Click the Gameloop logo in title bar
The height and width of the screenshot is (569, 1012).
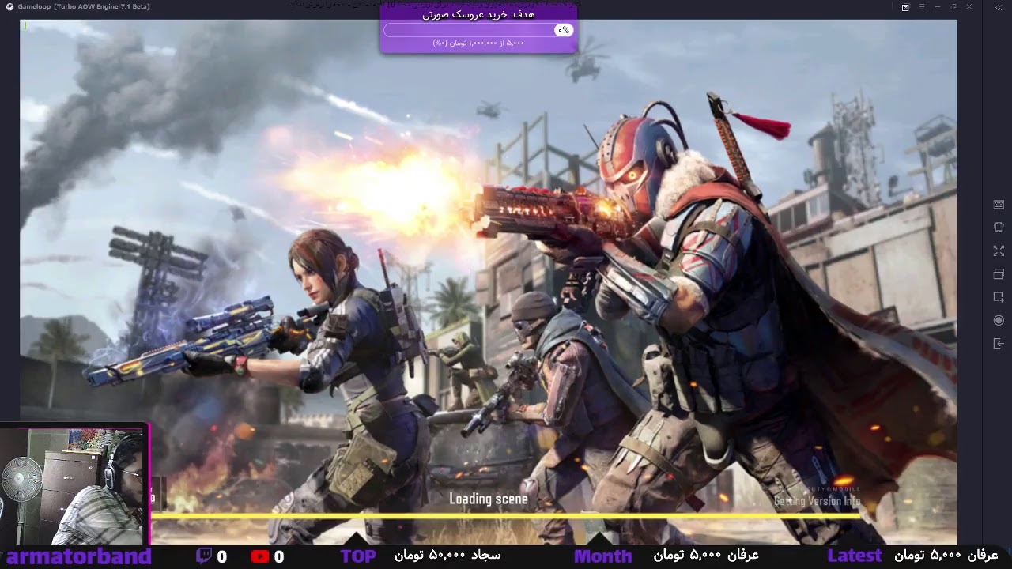click(9, 7)
